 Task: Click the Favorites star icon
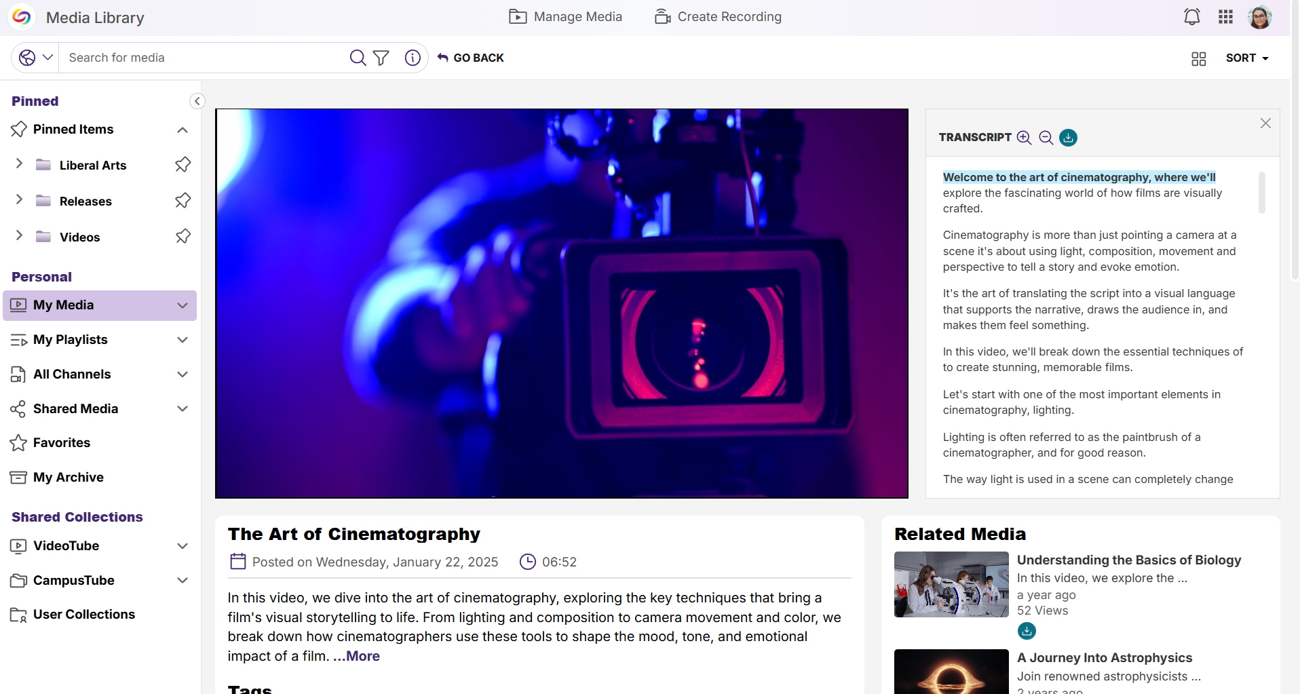click(x=18, y=443)
